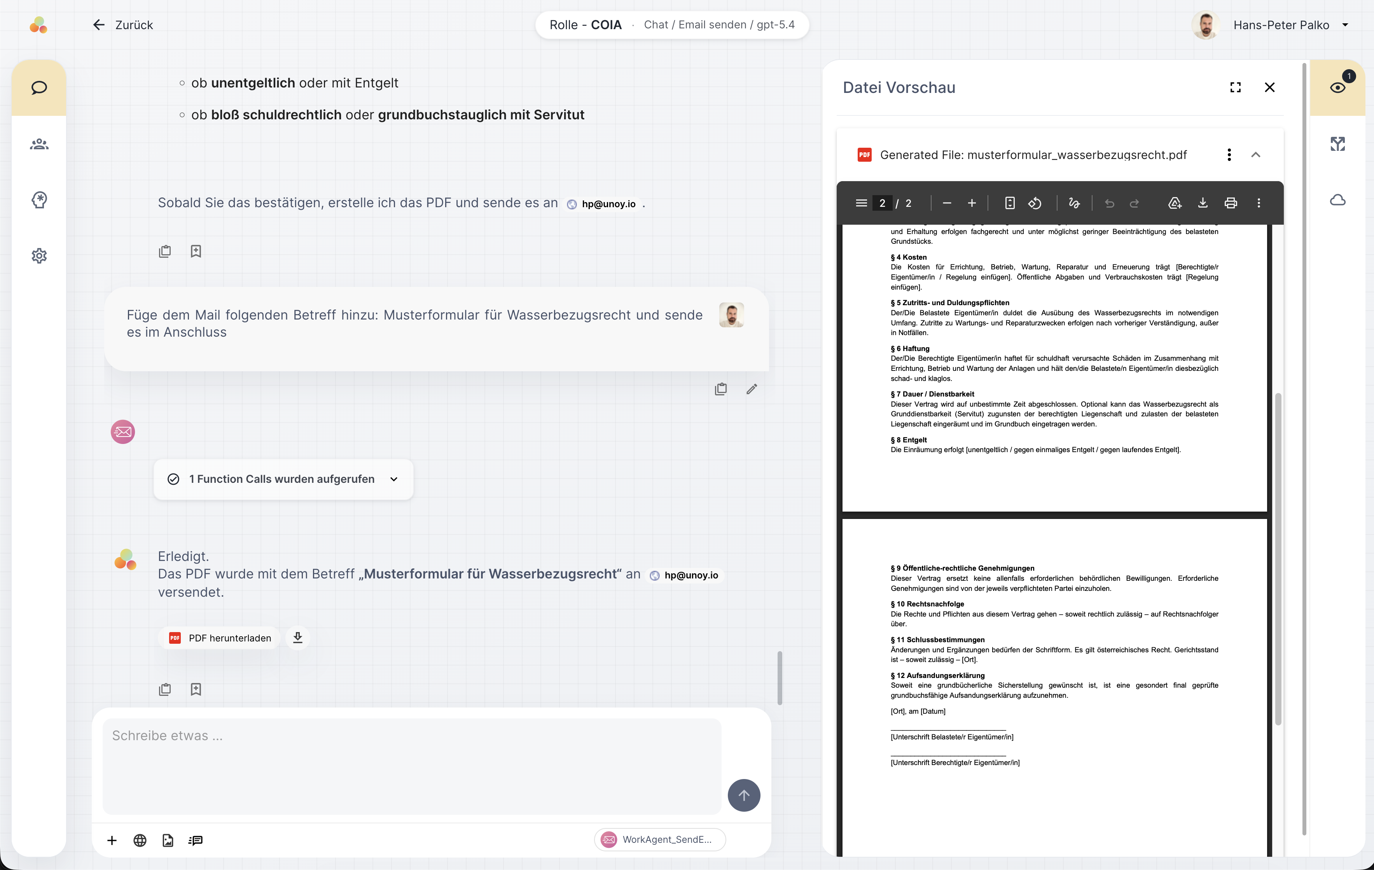Zoom in on the PDF viewer

pyautogui.click(x=972, y=203)
